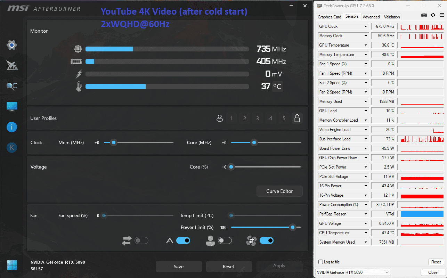Click the Power Limit slider handle
The width and height of the screenshot is (447, 278).
293,227
